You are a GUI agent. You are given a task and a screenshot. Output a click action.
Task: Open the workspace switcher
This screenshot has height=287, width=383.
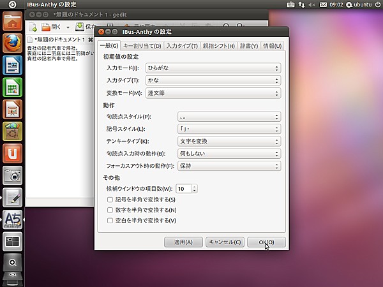[x=13, y=241]
